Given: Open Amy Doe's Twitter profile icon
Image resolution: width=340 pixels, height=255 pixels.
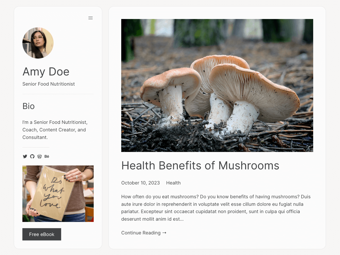Looking at the screenshot, I should [25, 156].
